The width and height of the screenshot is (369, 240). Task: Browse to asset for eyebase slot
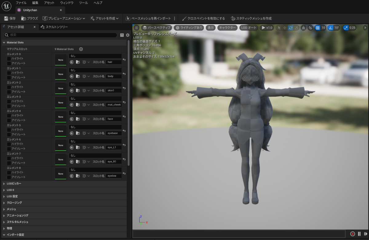[78, 133]
